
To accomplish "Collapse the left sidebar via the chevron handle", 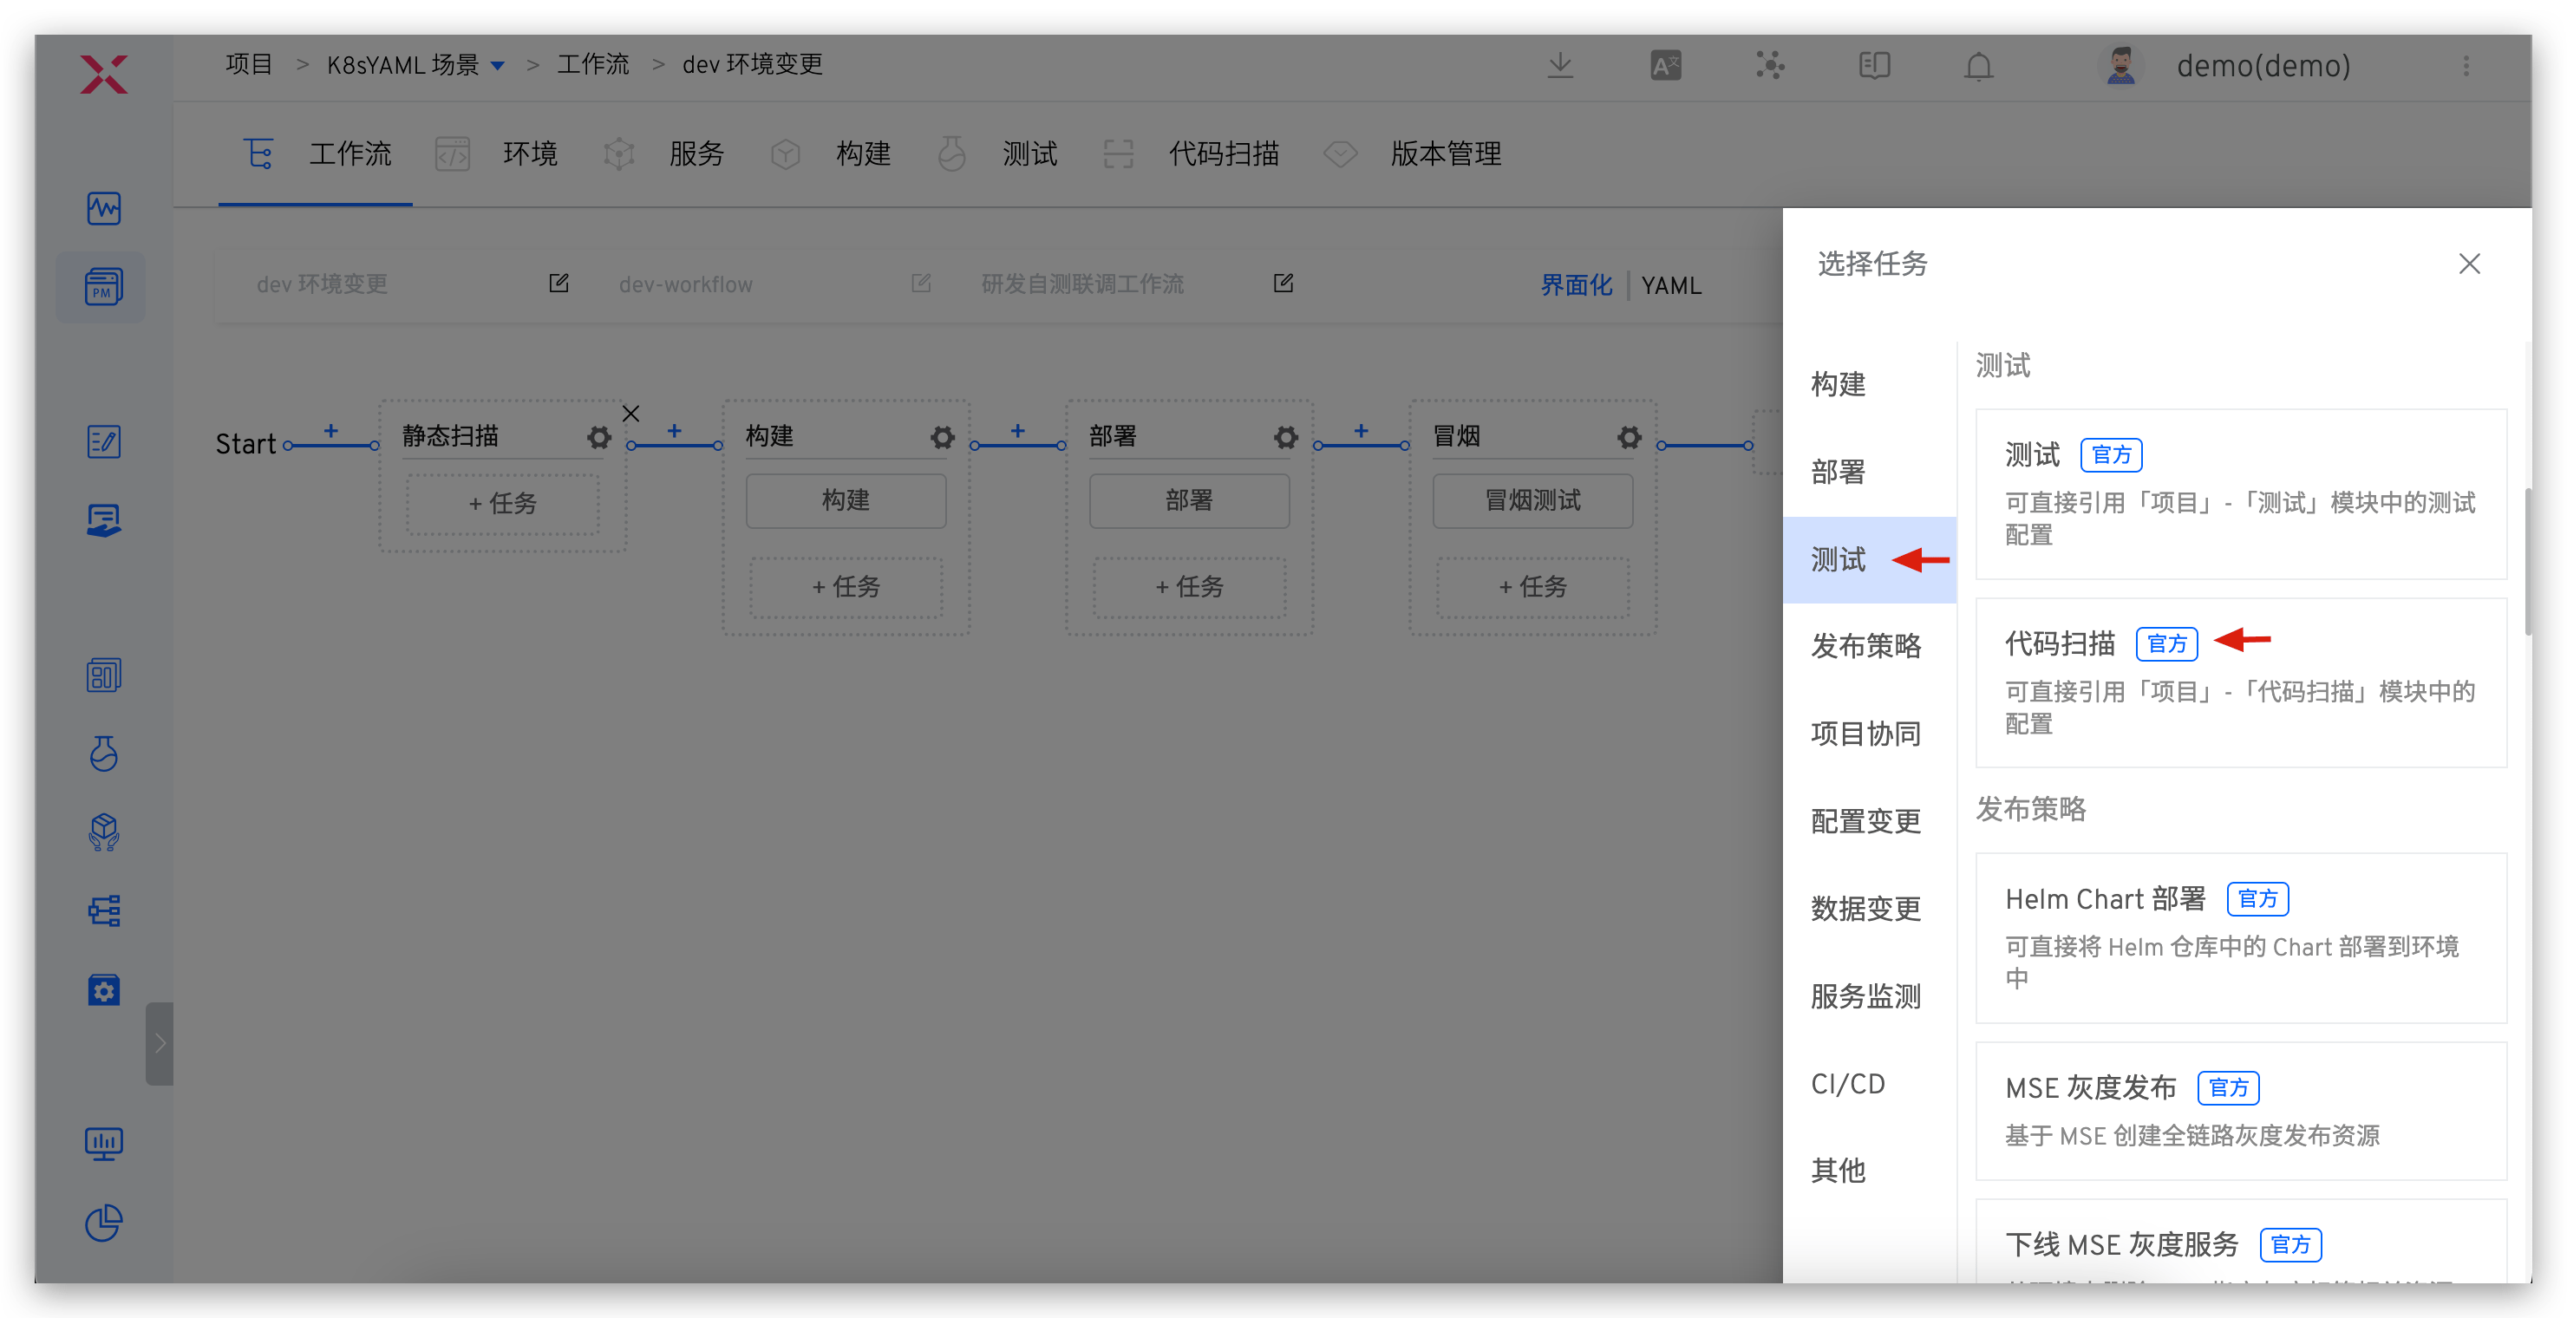I will [x=159, y=1043].
